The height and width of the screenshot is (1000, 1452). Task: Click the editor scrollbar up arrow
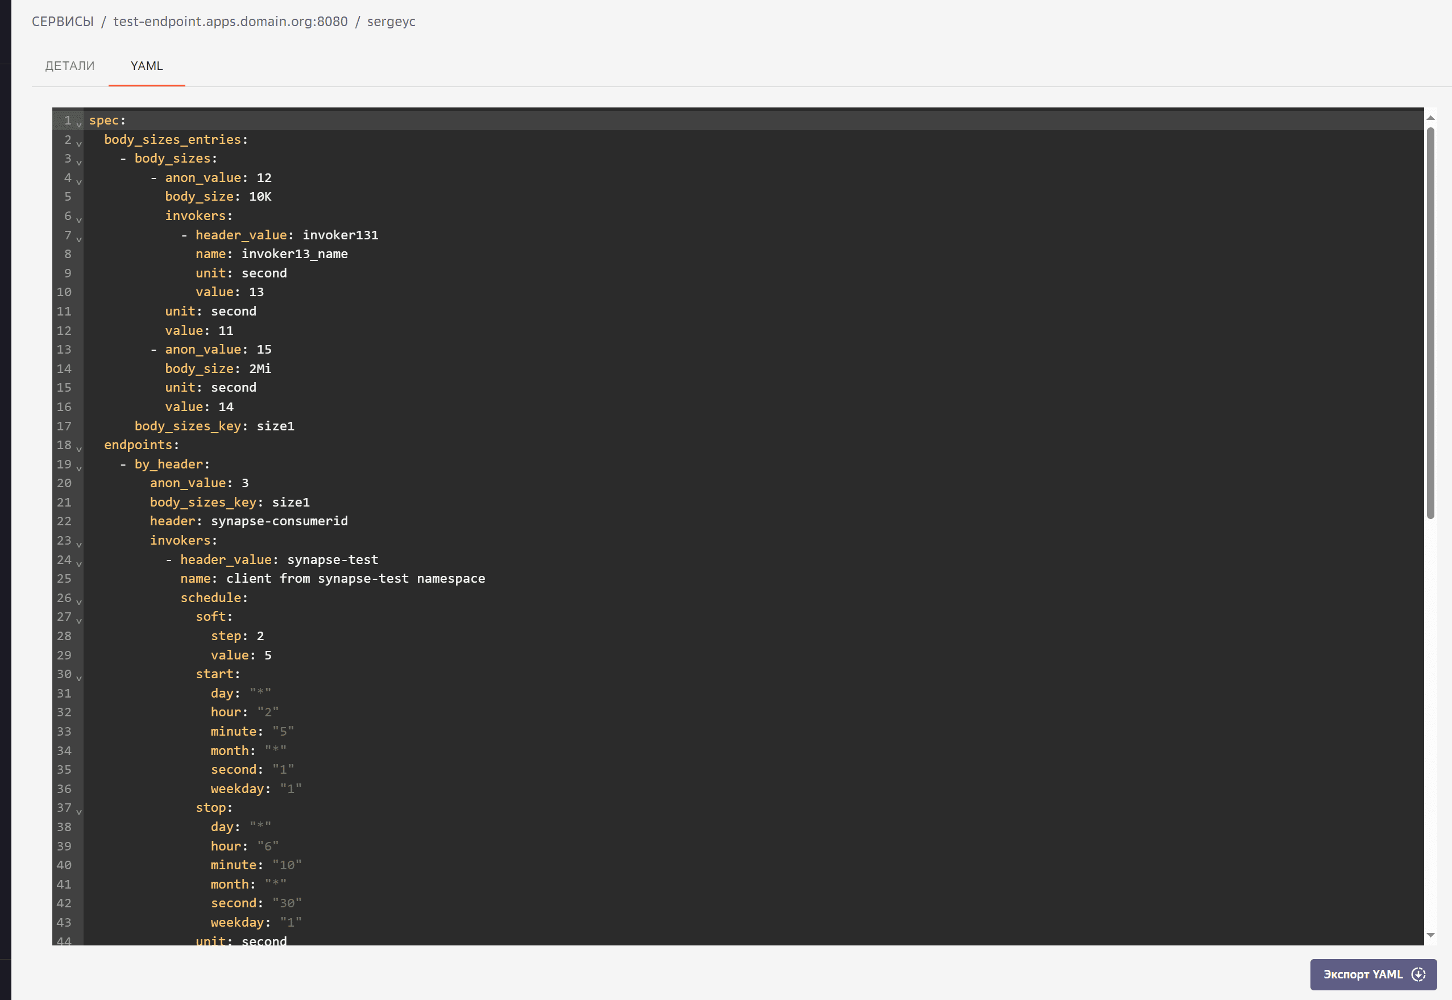tap(1430, 118)
